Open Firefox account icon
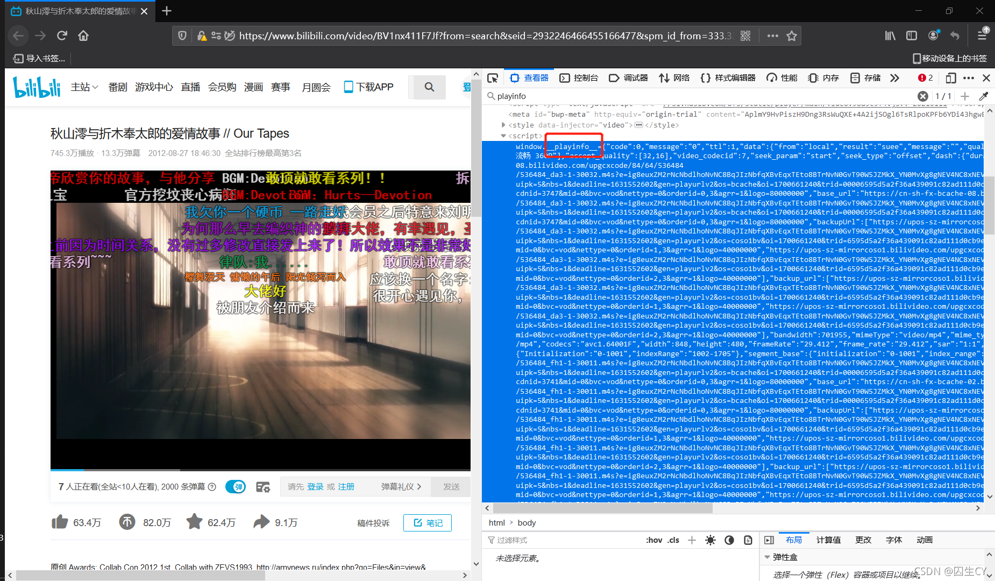Screen dimensions: 995x581 pos(934,35)
